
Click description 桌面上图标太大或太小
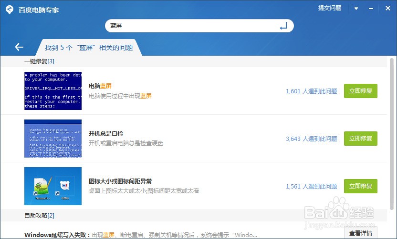144,191
